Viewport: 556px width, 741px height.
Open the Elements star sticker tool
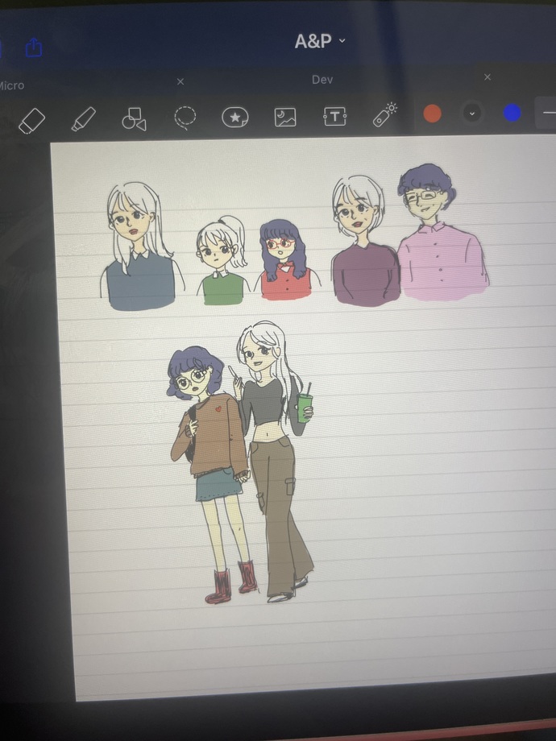235,117
